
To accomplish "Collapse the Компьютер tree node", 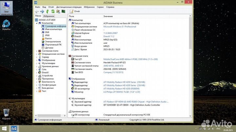I will [x=37, y=23].
